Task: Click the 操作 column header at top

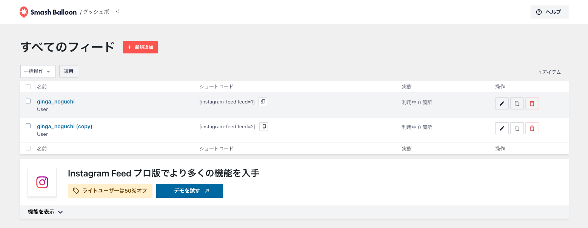Action: [500, 87]
